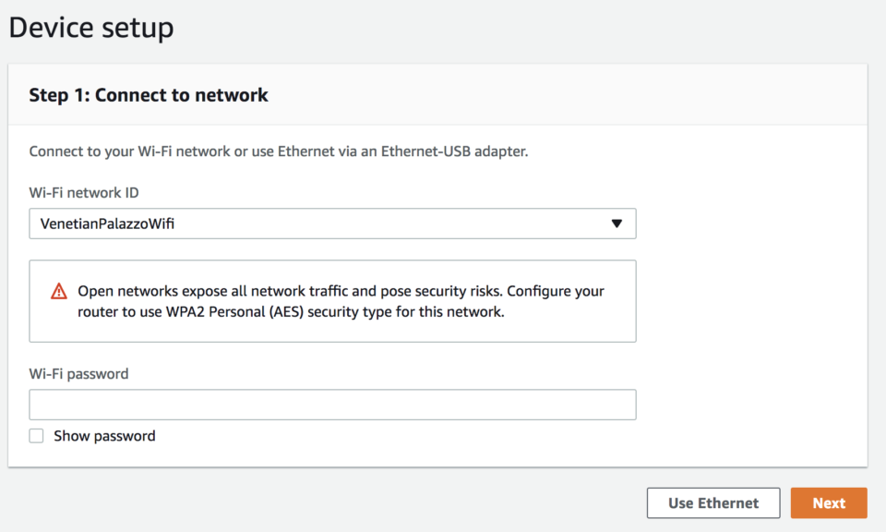Click inside the warning message box
Screen dimensions: 886x532
point(332,301)
